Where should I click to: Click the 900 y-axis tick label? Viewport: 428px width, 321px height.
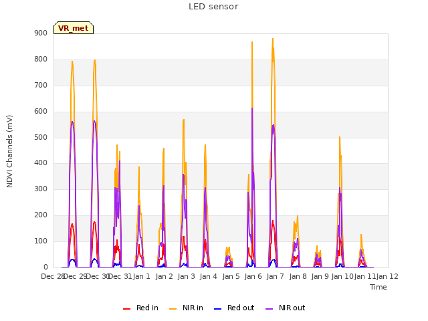coord(41,33)
